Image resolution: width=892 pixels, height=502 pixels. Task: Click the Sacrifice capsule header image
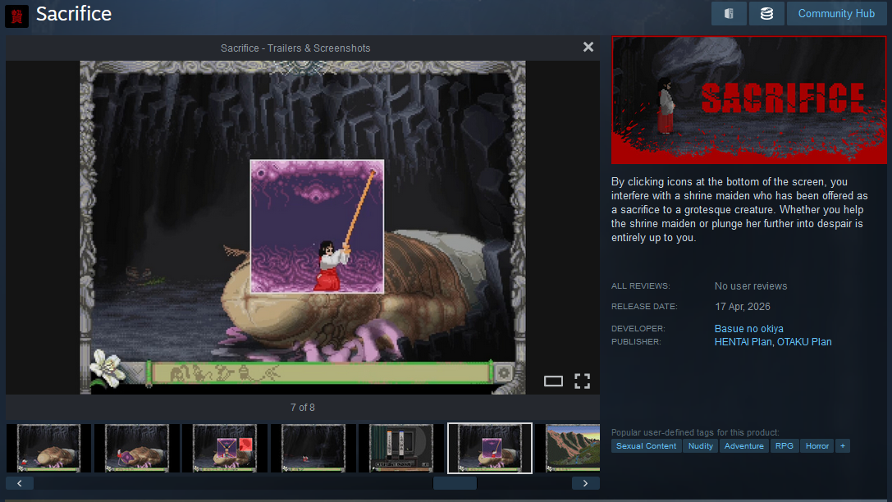point(748,100)
